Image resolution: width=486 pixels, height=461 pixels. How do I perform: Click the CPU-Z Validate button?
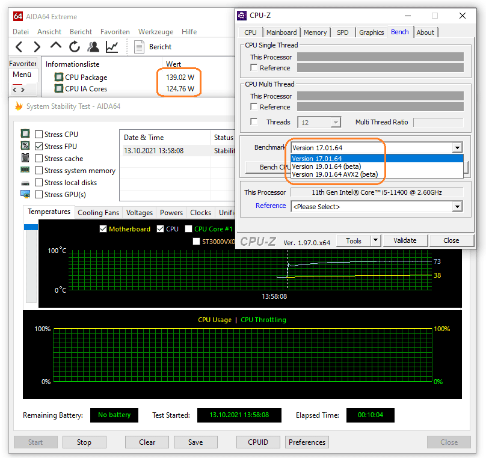coord(405,240)
